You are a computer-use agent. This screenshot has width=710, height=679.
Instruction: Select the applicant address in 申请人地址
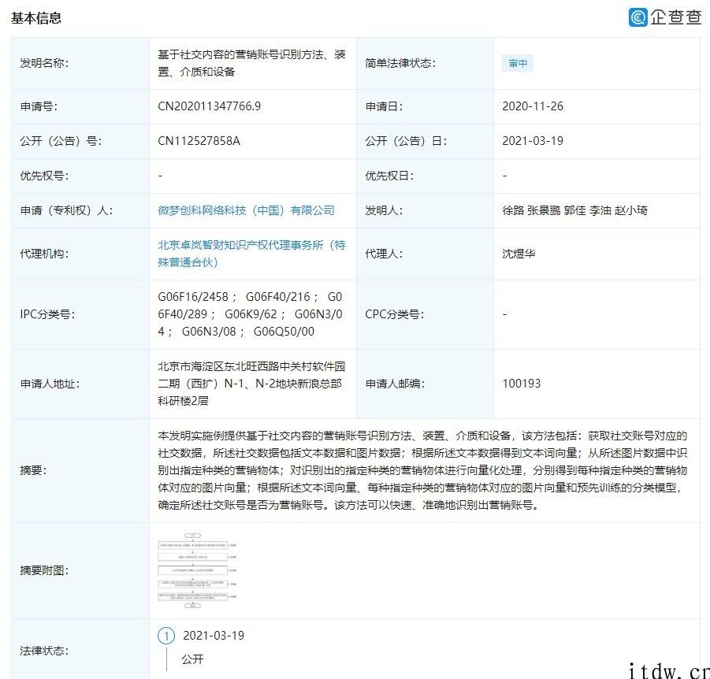[x=252, y=384]
